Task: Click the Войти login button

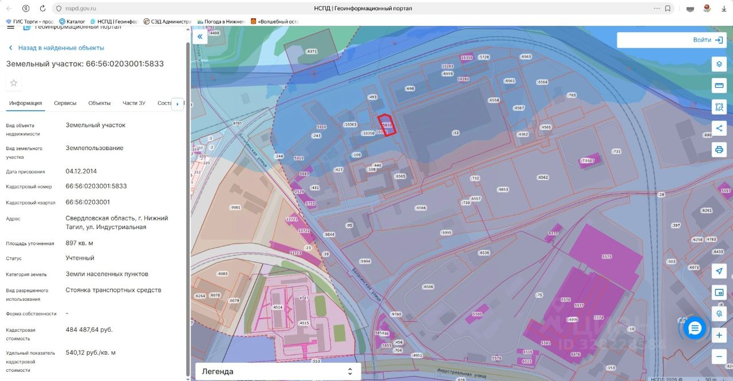Action: (x=671, y=40)
